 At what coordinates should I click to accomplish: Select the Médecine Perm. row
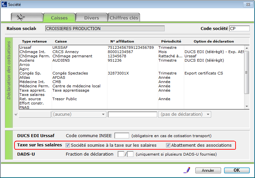pos(131,86)
